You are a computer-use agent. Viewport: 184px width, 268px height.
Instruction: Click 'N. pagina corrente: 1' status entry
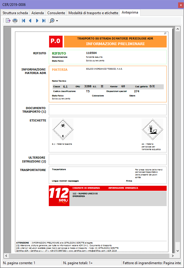(x=19, y=263)
